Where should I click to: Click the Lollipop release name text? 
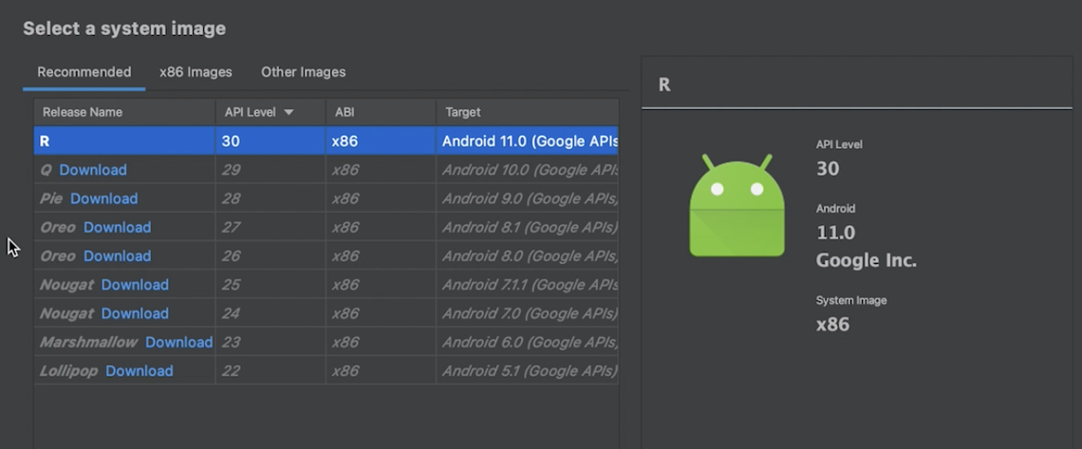(68, 371)
